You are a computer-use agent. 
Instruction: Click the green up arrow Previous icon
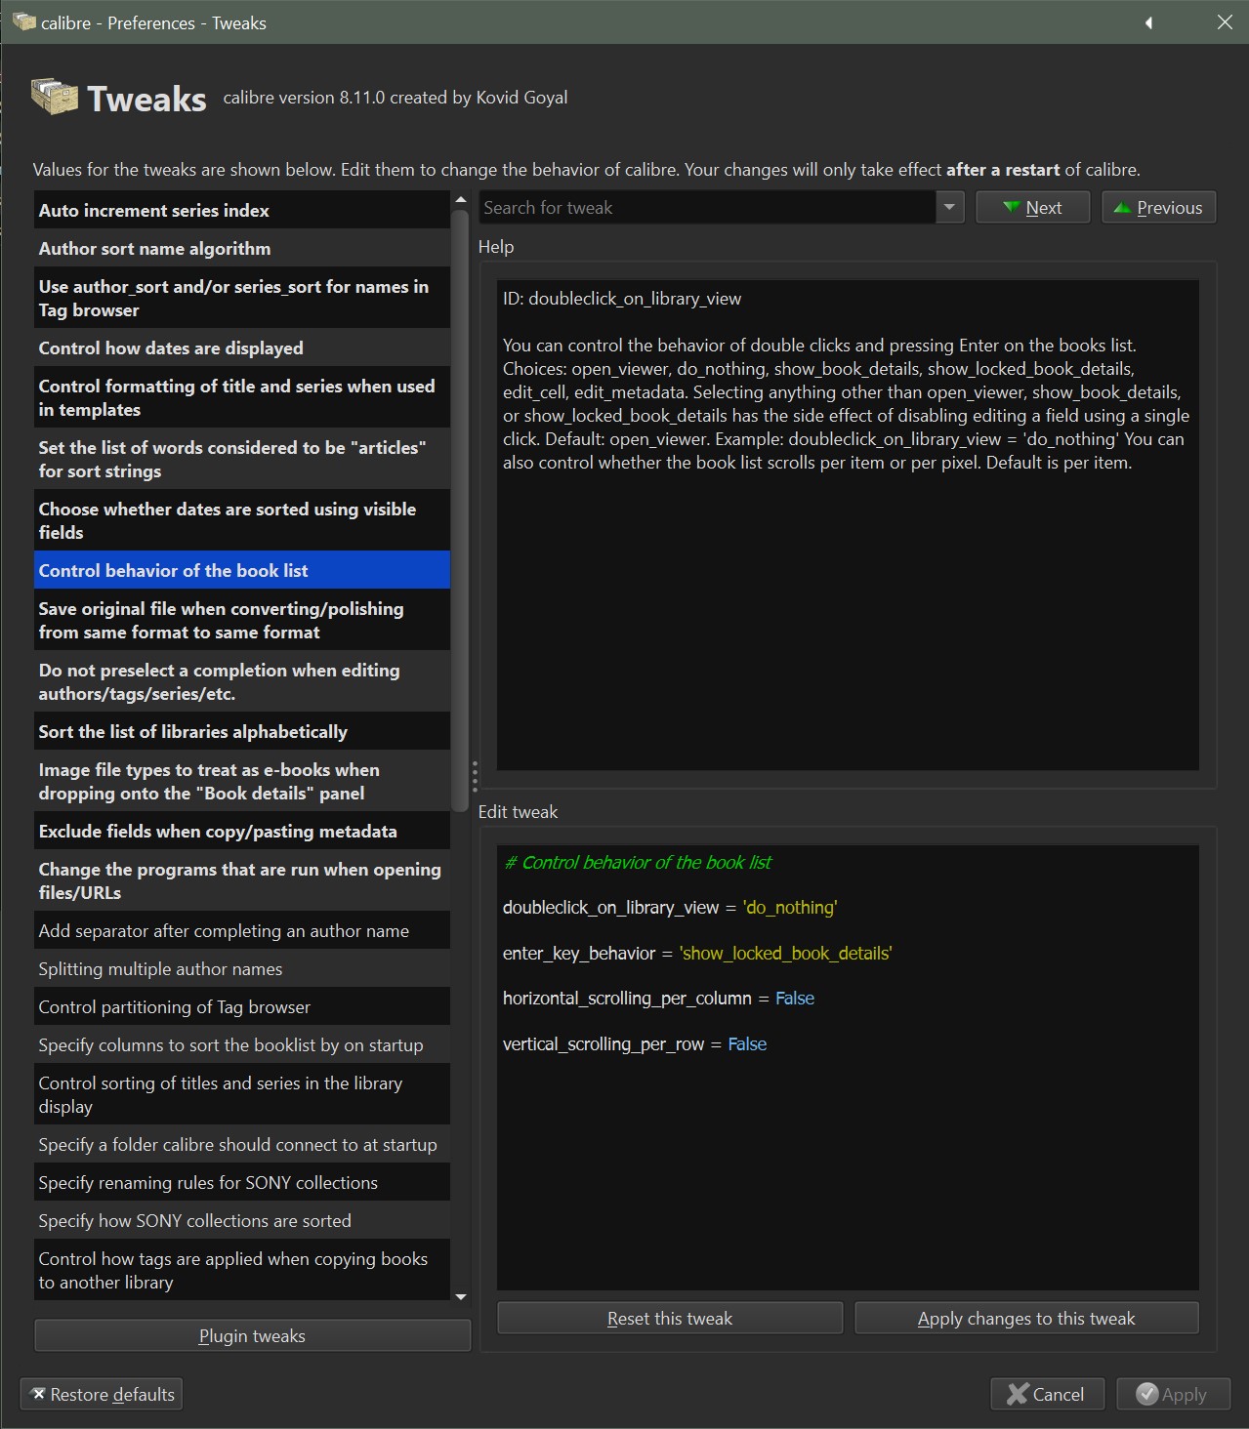[x=1122, y=207]
